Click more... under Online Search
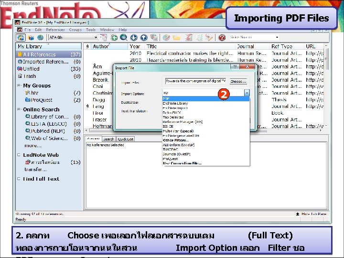This screenshot has height=258, width=344. point(32,146)
